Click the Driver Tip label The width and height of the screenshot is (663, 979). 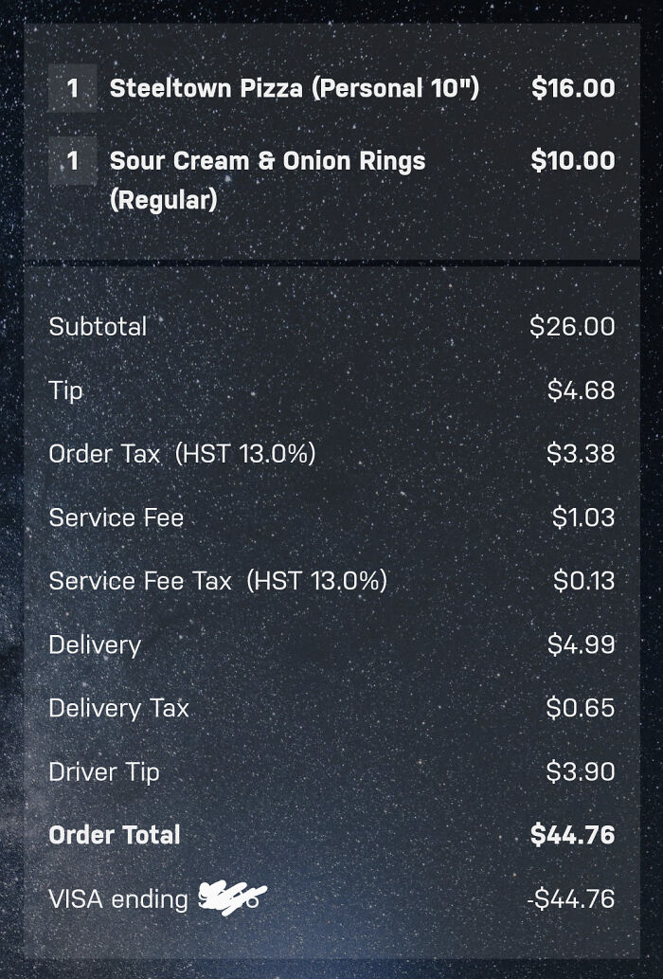[x=104, y=772]
